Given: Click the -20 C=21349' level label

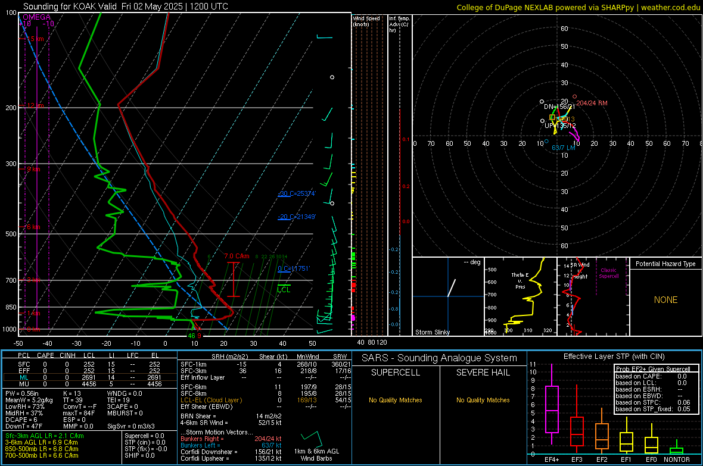Looking at the screenshot, I should tap(297, 217).
